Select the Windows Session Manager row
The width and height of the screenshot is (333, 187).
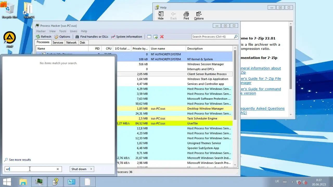(175, 64)
